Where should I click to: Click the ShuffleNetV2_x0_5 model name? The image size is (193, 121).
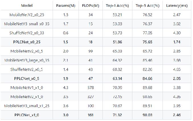[27, 69]
